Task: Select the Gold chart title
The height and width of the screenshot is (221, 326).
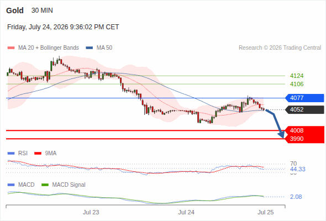Action: click(15, 10)
